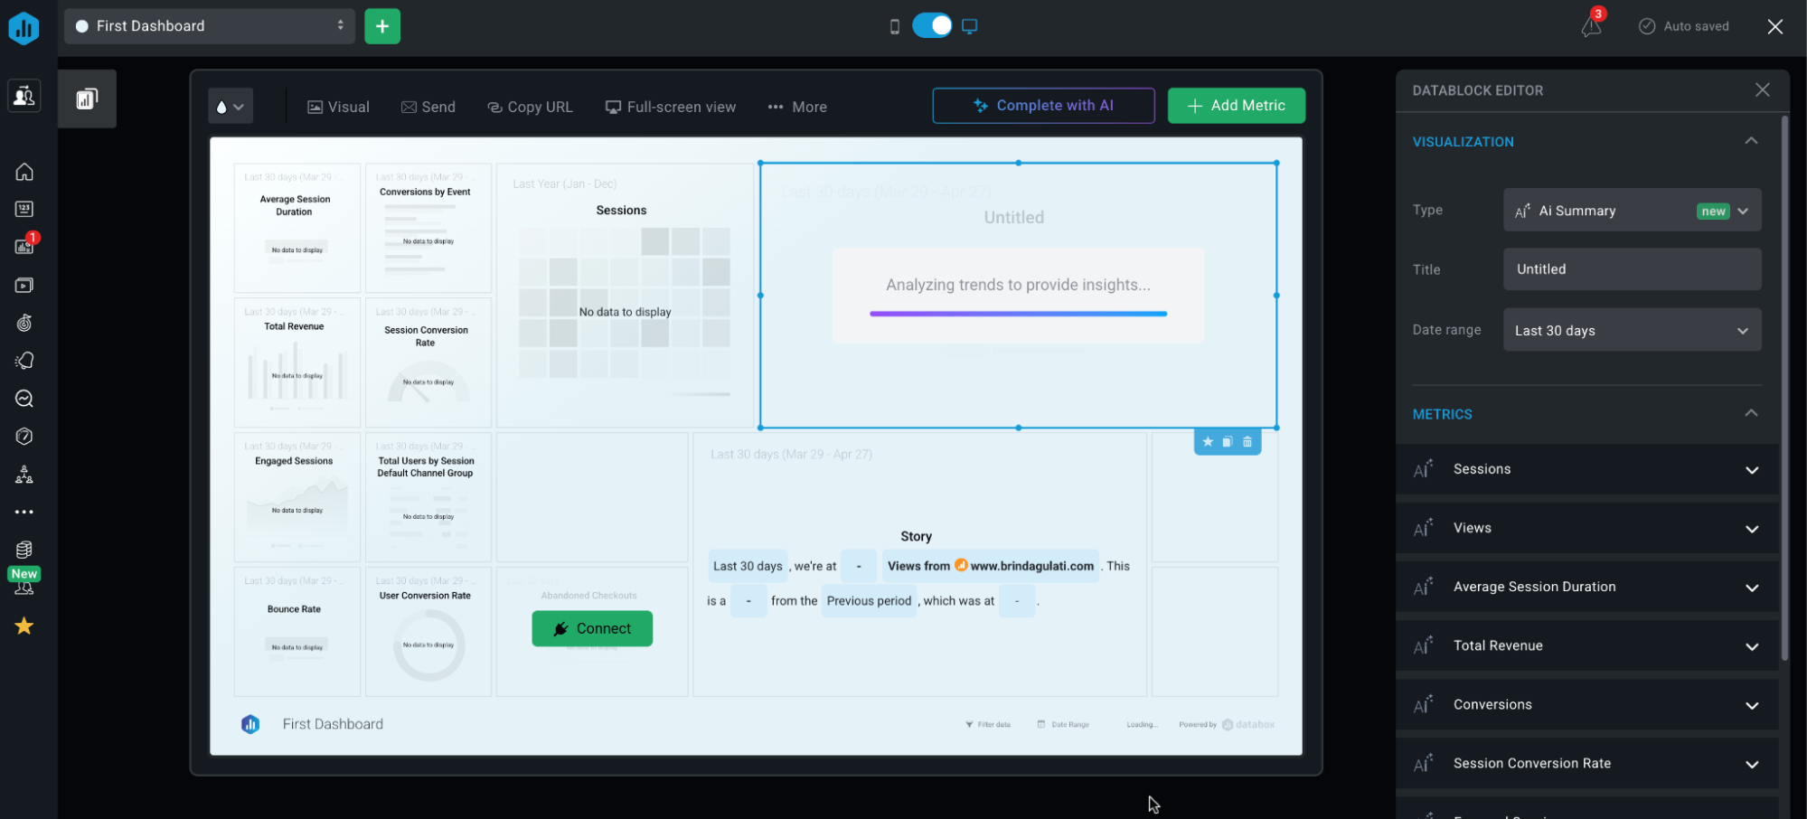This screenshot has width=1807, height=819.
Task: Duplicate the selected datablock
Action: pyautogui.click(x=1228, y=442)
